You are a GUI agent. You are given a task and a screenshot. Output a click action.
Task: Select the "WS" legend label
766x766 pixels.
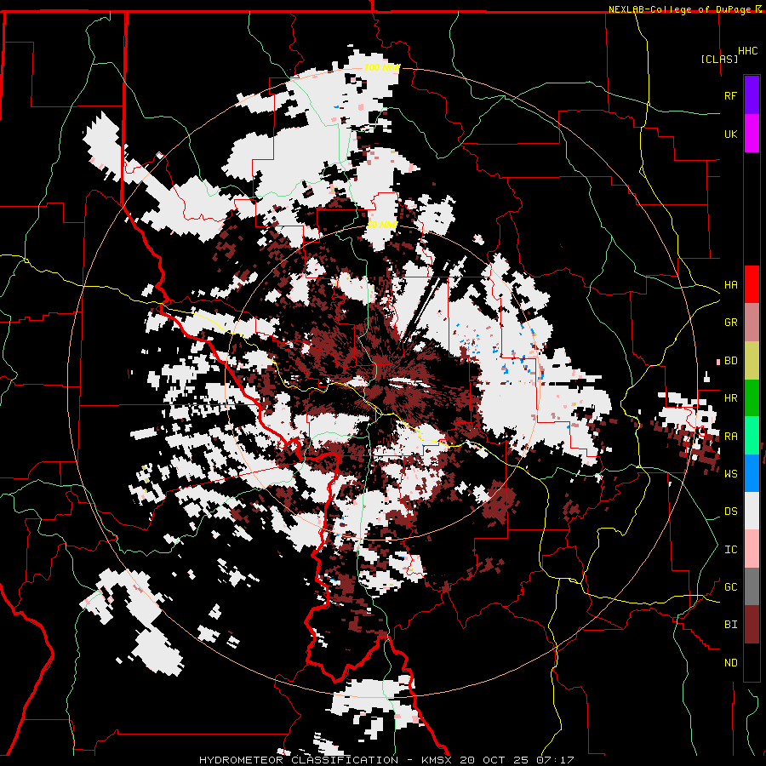(730, 474)
